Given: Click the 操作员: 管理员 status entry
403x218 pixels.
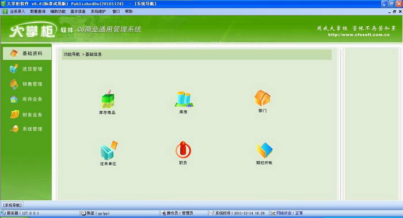Looking at the screenshot, I should click(177, 213).
